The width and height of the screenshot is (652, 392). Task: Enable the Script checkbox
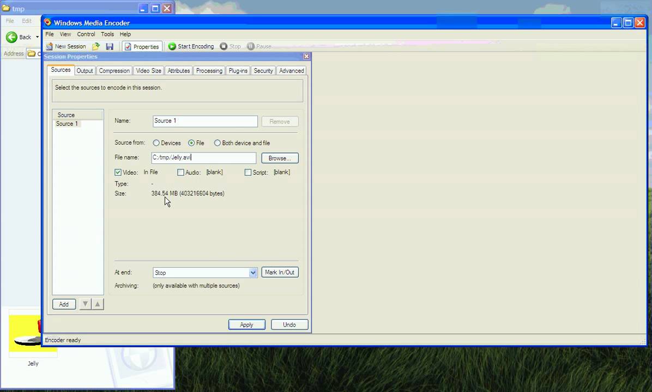tap(248, 173)
